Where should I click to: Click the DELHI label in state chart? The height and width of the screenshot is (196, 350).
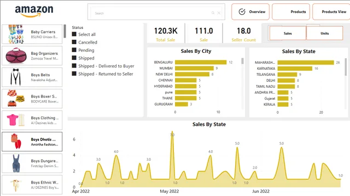[271, 81]
